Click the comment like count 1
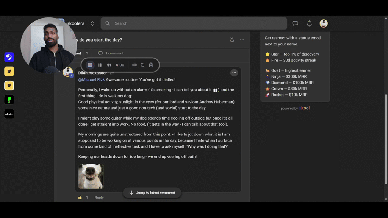 click(x=87, y=198)
